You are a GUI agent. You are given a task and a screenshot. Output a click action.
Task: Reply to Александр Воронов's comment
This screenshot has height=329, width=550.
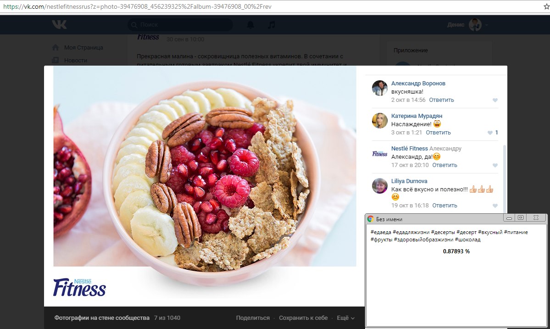pos(441,100)
